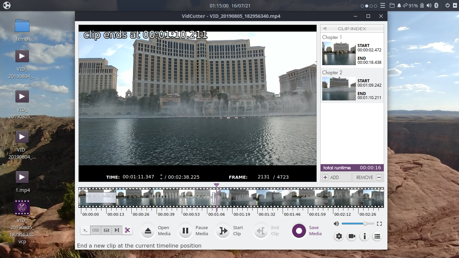The width and height of the screenshot is (459, 258).
Task: Click the time spinner up arrow
Action: point(161,175)
